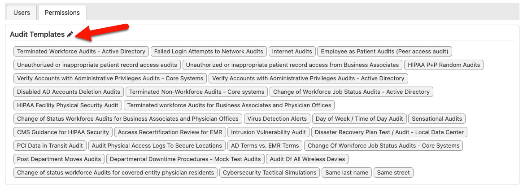This screenshot has height=188, width=523.
Task: Choose the HIPAA P+P Random Audits tag
Action: 444,65
